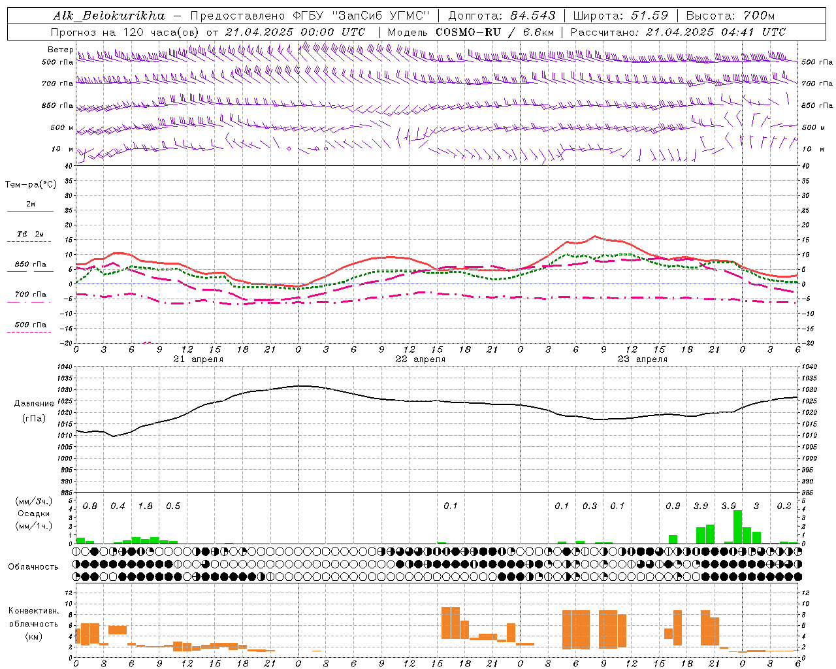Select the 1.8 three-hour precipitation value
This screenshot has height=669, width=836.
146,506
